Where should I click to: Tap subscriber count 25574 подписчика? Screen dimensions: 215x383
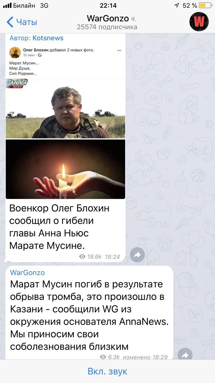click(107, 27)
